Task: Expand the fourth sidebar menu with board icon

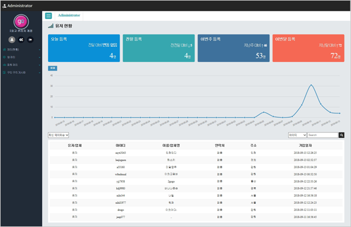Action: point(21,72)
